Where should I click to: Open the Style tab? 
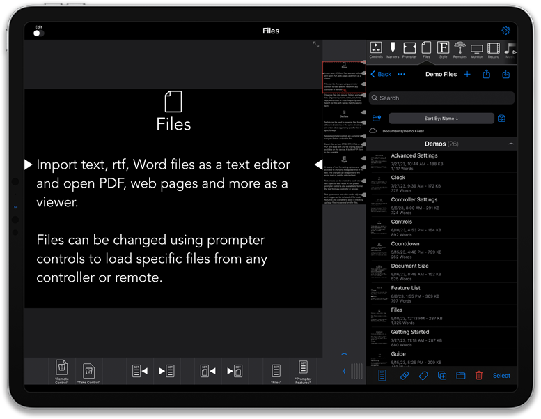click(x=443, y=49)
